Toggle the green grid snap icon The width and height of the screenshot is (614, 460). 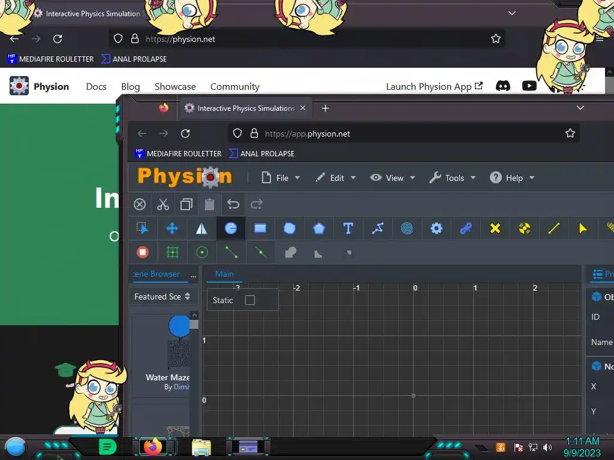pos(172,252)
